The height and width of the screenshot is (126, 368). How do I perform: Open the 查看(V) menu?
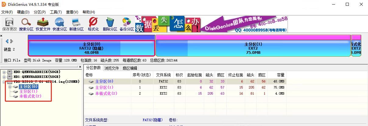coord(72,12)
